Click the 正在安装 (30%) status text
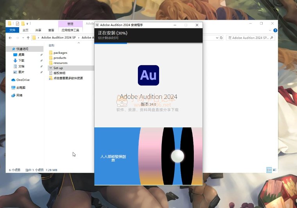This screenshot has height=208, width=297. pos(113,33)
